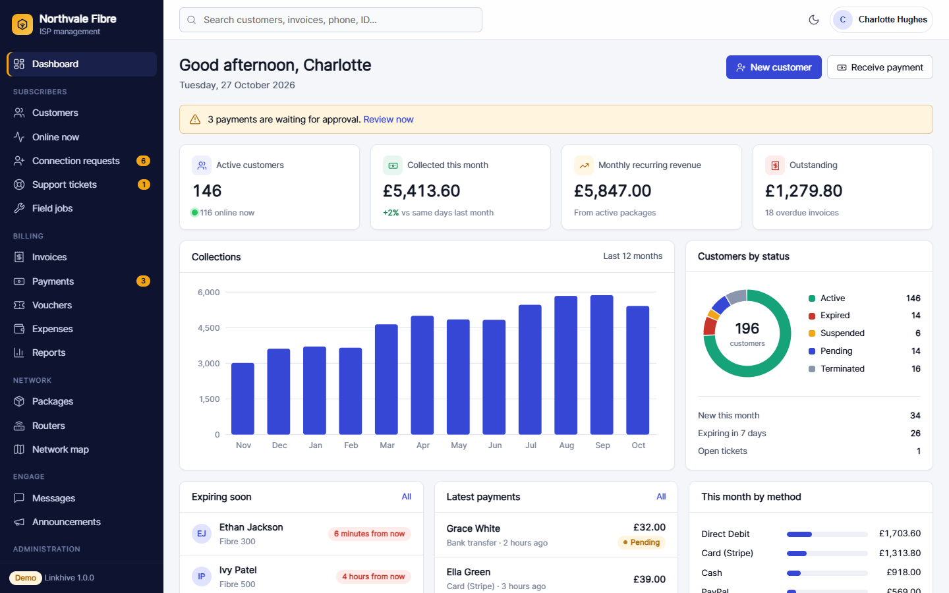This screenshot has height=593, width=949.
Task: Click the Reports chart icon
Action: point(19,353)
